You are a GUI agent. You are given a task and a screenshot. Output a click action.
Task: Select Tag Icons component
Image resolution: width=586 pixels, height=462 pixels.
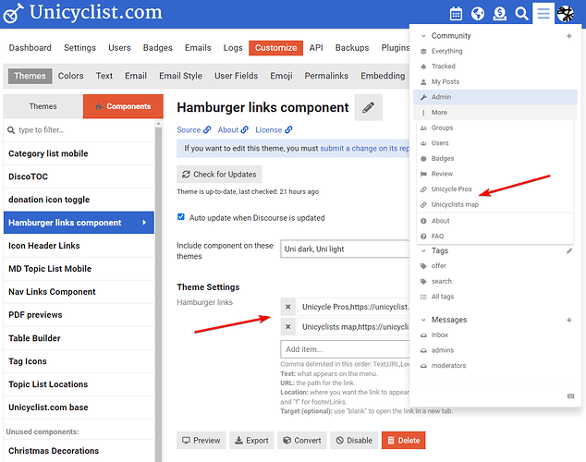pos(79,361)
